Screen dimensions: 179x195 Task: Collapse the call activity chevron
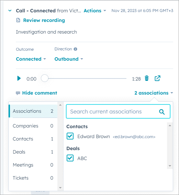click(10, 11)
